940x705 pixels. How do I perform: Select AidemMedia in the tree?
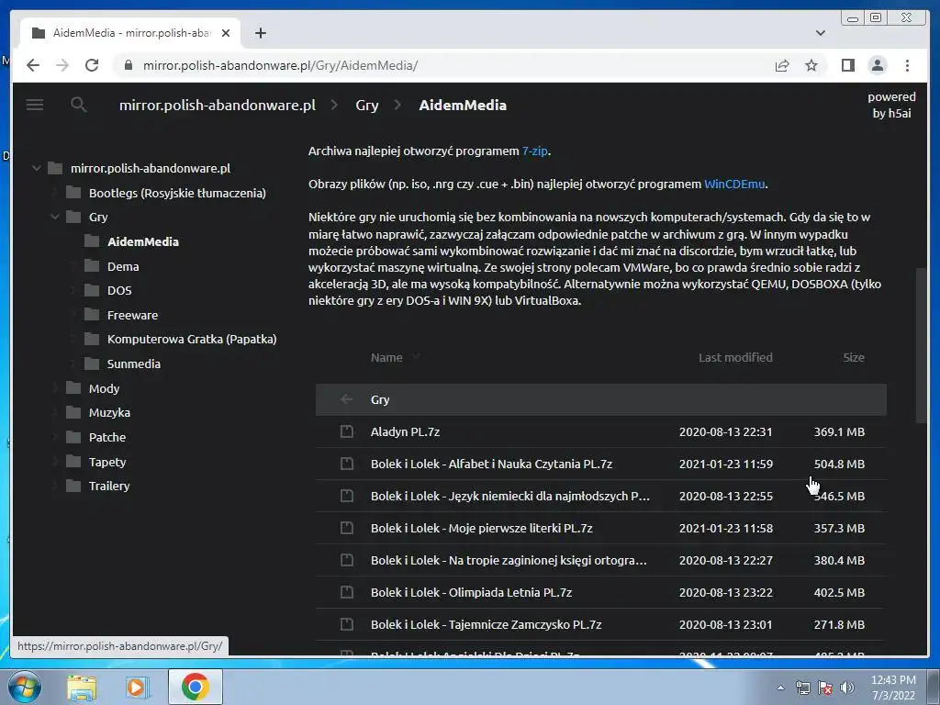pyautogui.click(x=142, y=241)
